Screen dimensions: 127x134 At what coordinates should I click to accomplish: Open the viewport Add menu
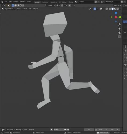pos(30,9)
